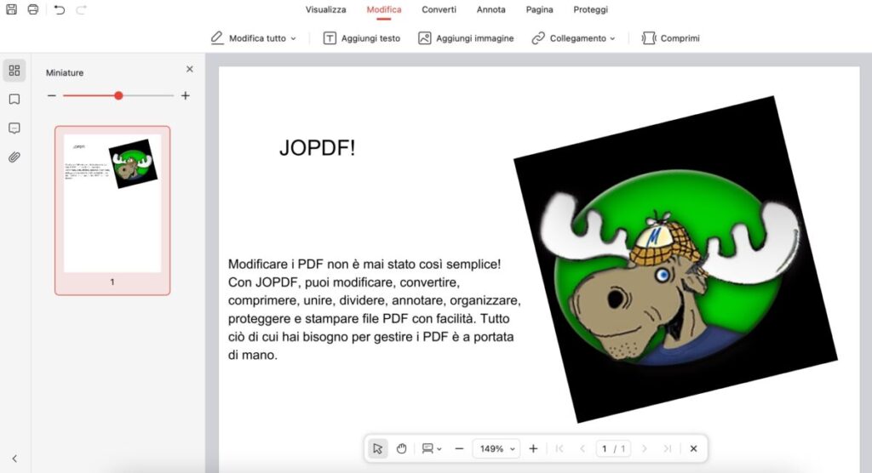Close the Miniature panel
This screenshot has height=473, width=872.
tap(189, 70)
